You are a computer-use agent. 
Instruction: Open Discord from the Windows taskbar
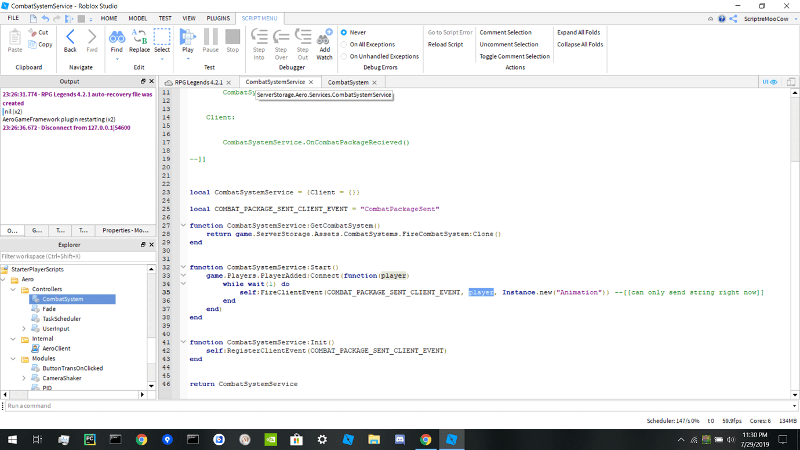click(399, 440)
